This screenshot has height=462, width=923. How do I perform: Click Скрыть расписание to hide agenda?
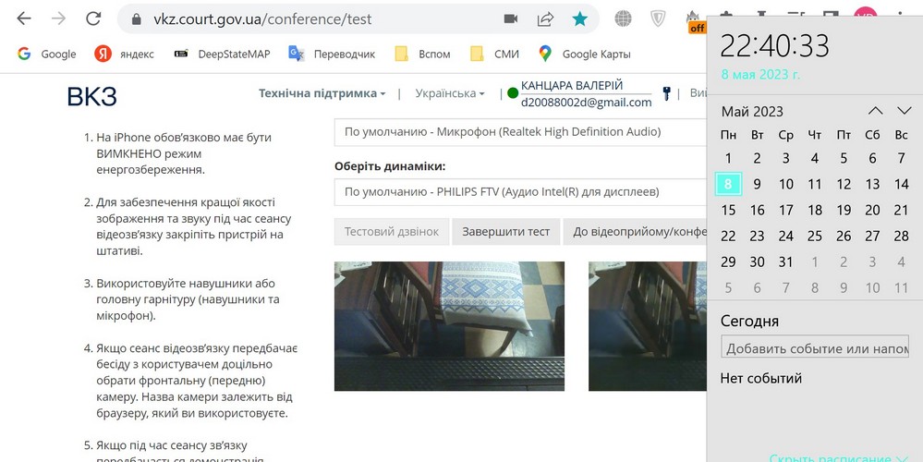[839, 458]
